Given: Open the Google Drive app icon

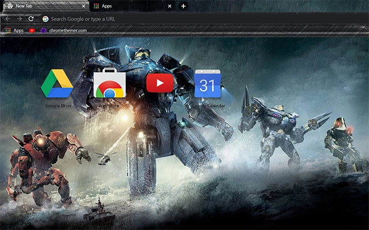Looking at the screenshot, I should pyautogui.click(x=57, y=83).
